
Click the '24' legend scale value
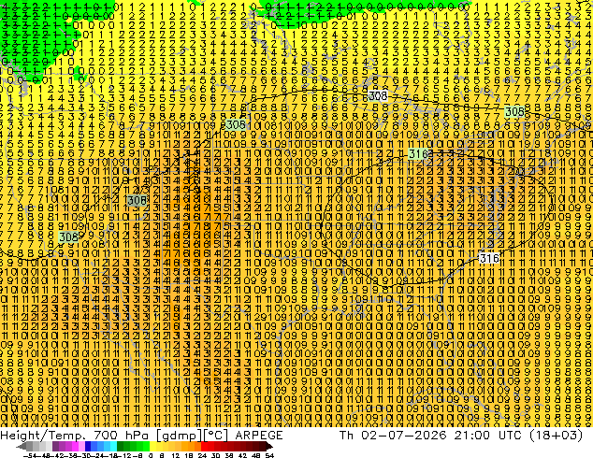coord(202,456)
